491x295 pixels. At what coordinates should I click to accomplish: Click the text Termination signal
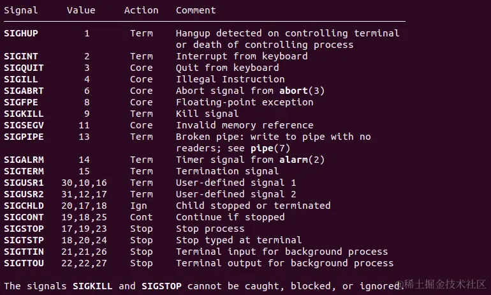[228, 171]
